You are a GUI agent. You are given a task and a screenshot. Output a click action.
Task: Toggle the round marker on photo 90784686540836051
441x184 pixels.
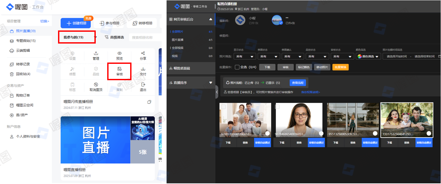point(321,134)
